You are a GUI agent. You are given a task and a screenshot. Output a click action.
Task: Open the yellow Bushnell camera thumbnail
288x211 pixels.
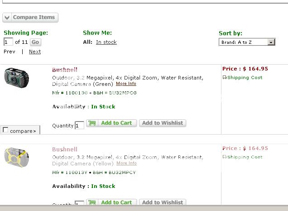pos(17,158)
